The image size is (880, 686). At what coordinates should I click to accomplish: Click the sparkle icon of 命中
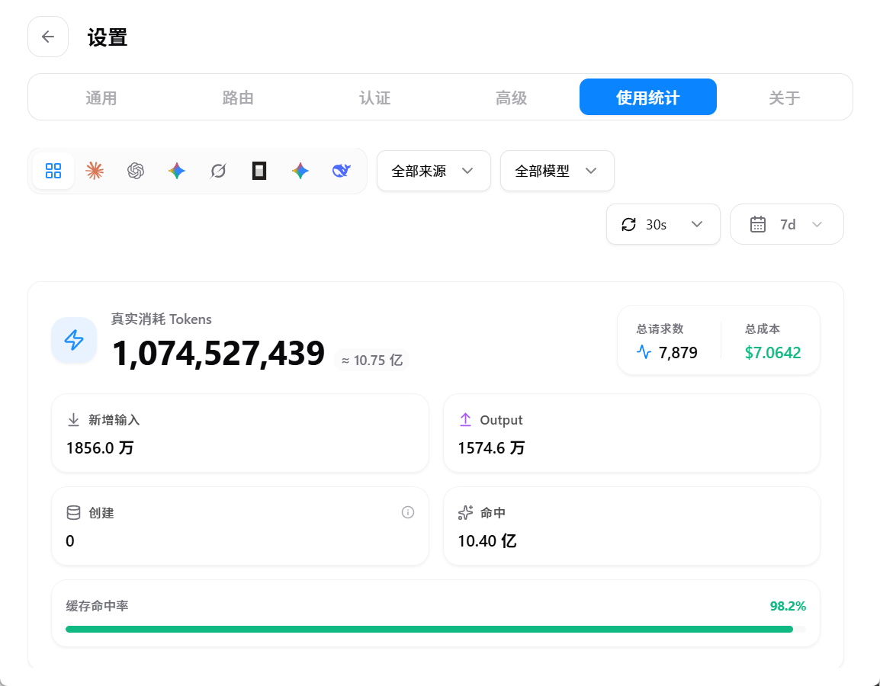pos(465,513)
